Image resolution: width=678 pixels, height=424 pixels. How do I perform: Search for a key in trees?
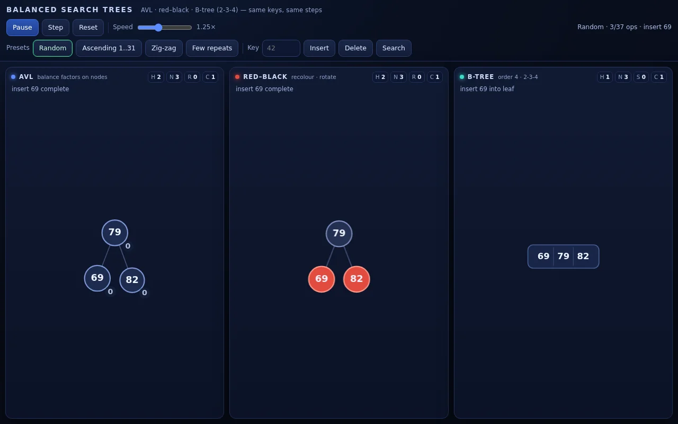pos(394,48)
